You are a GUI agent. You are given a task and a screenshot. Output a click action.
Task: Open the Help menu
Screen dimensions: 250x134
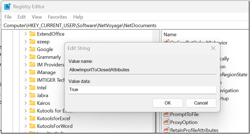(x=78, y=17)
